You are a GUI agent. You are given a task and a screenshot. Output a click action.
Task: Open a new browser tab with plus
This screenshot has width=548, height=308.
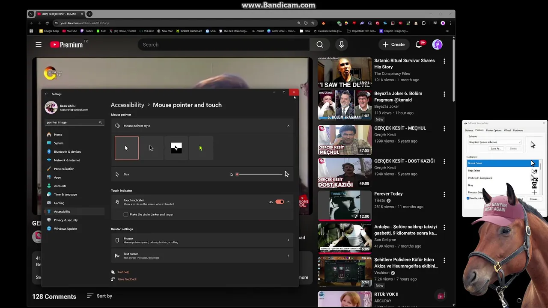tap(89, 14)
